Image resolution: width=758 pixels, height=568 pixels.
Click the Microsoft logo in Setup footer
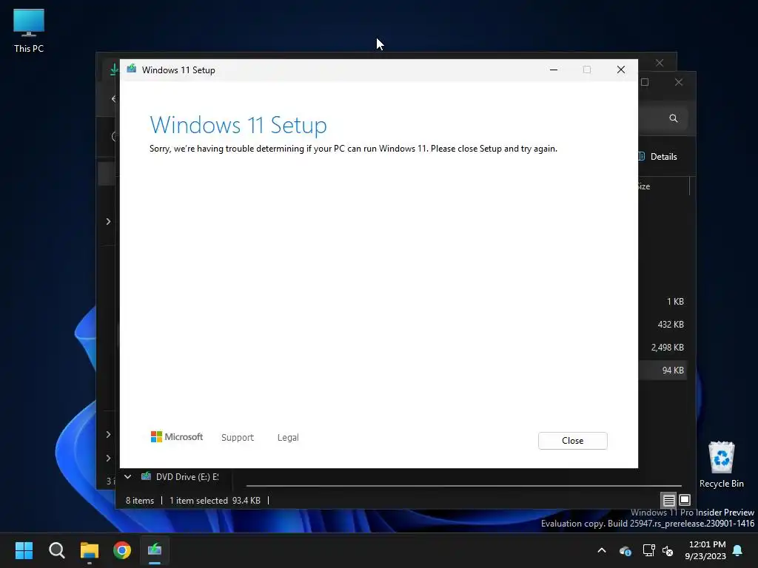tap(177, 436)
